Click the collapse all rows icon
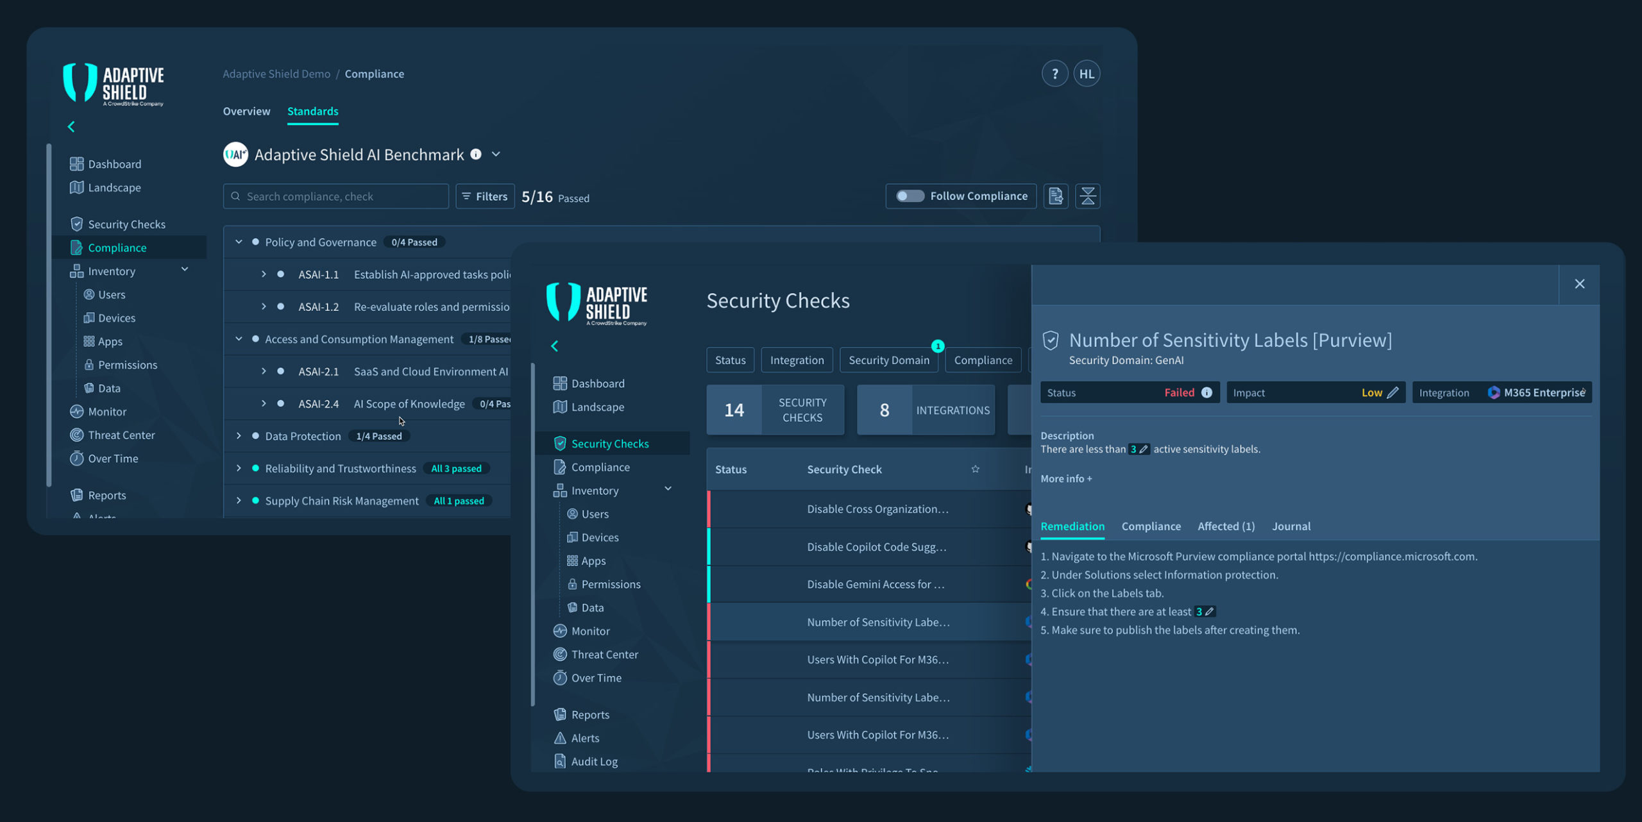The image size is (1642, 822). pyautogui.click(x=1088, y=196)
